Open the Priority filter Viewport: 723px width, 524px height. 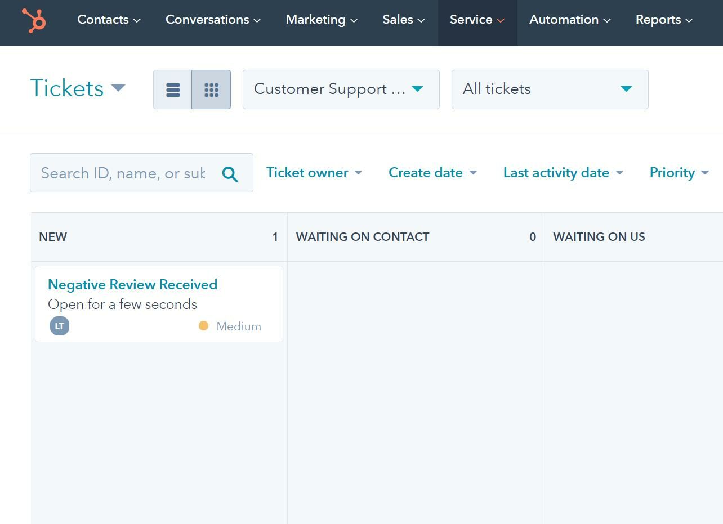point(679,173)
